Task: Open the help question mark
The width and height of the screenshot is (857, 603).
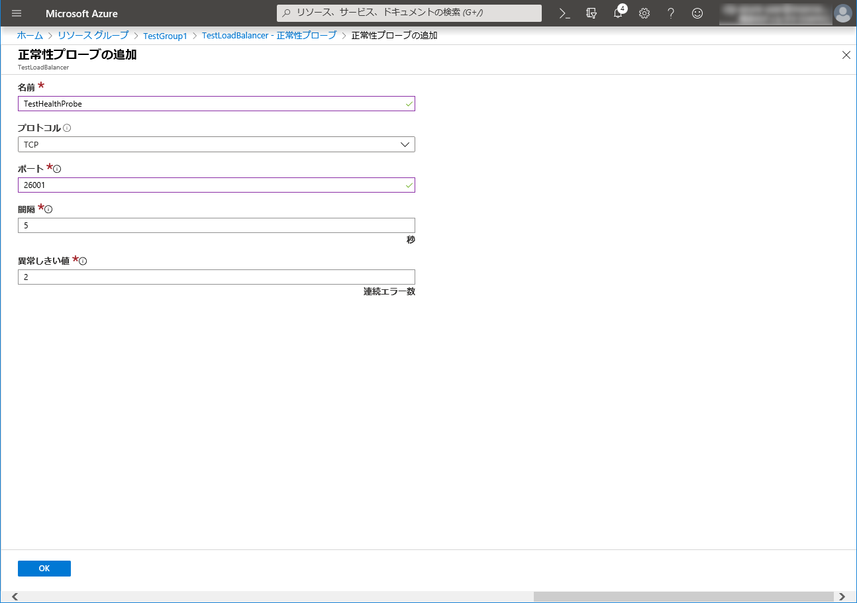Action: 671,13
